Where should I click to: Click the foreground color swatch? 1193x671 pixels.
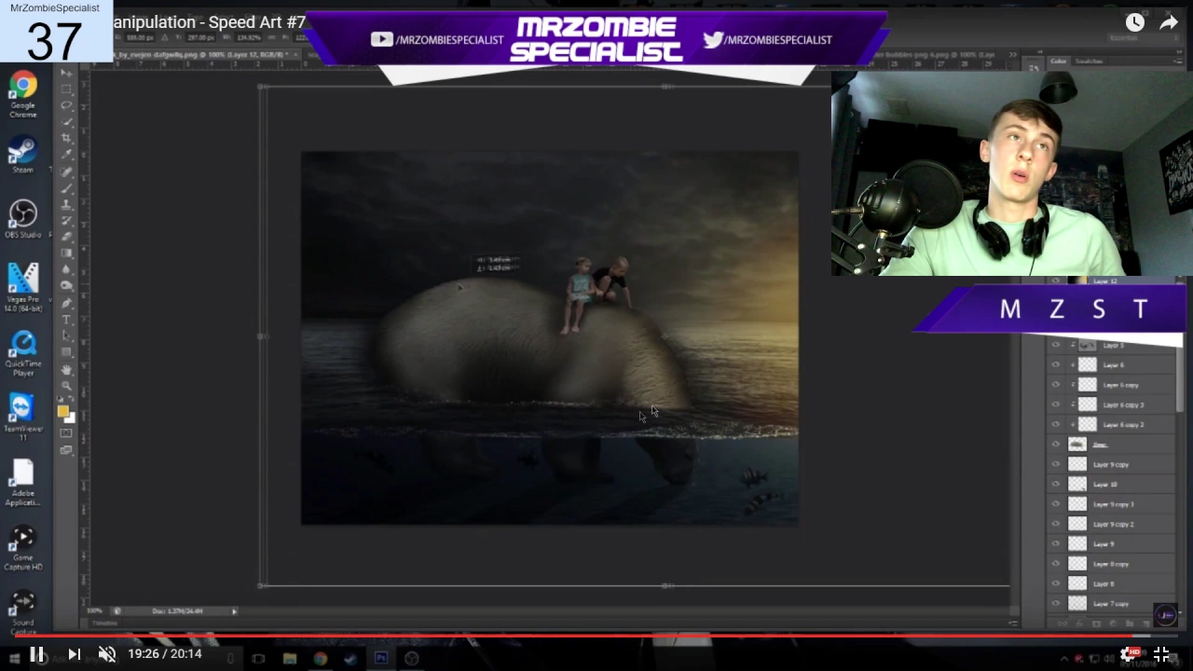[x=62, y=411]
